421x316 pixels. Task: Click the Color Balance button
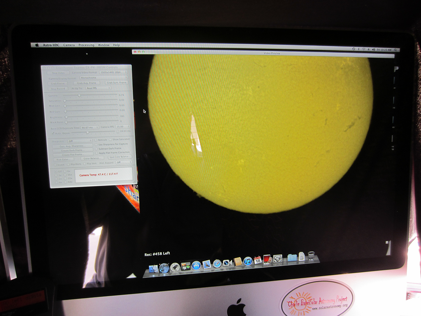(x=92, y=158)
